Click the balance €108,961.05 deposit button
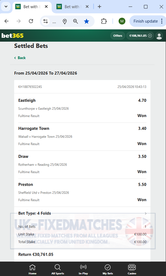The width and height of the screenshot is (166, 276). [140, 36]
